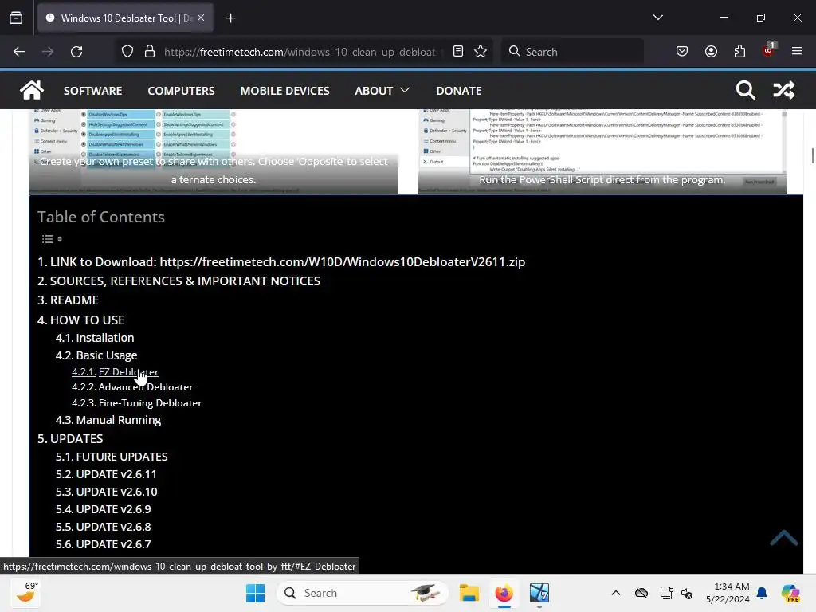Screen dimensions: 816x612
Task: Open File Explorer from the taskbar
Action: click(469, 593)
